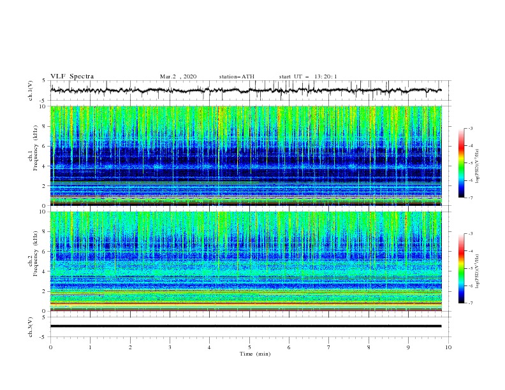Select the log(PSD) label beside the ch.2 color bar

pos(478,271)
